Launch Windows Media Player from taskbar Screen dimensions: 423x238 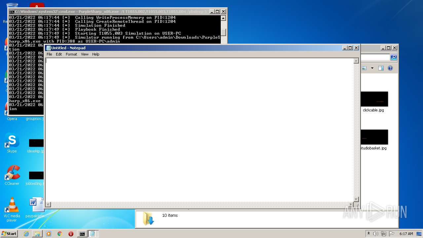(49, 234)
